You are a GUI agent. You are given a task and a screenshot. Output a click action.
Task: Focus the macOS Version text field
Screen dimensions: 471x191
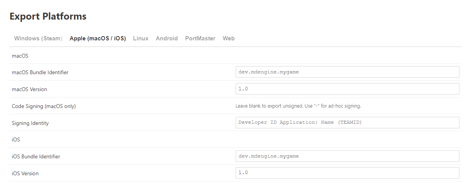click(347, 89)
